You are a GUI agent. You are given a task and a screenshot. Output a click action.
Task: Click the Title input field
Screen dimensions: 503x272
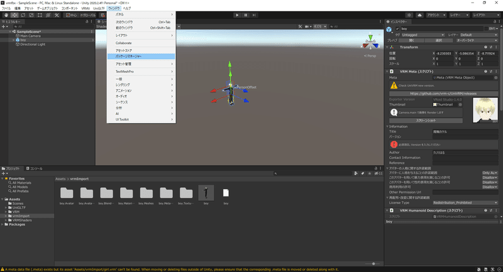click(x=465, y=132)
